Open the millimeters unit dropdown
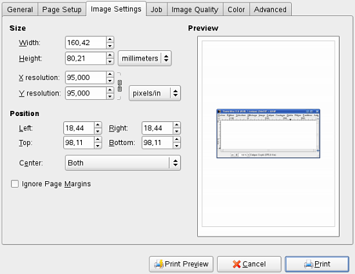The width and height of the screenshot is (355, 274). point(145,58)
